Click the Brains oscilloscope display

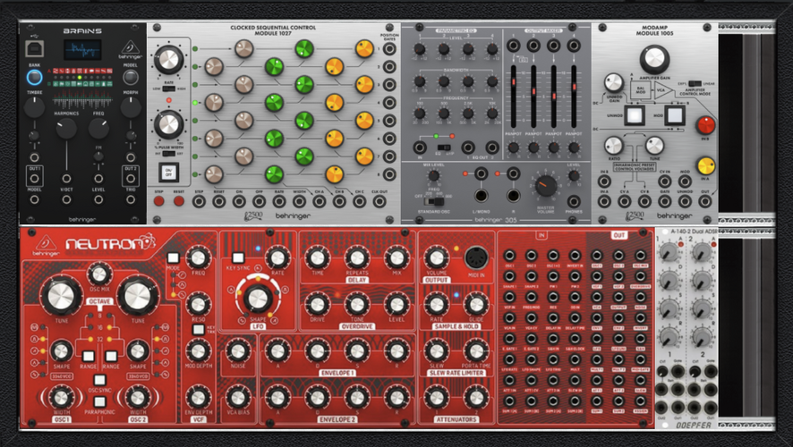click(82, 50)
